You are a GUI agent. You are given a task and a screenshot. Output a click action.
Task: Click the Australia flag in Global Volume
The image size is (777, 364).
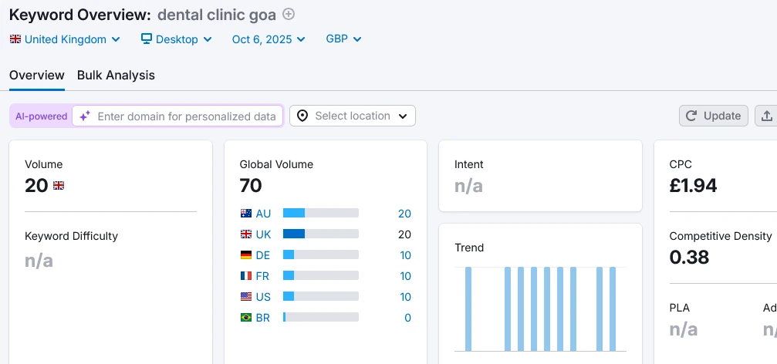point(246,214)
